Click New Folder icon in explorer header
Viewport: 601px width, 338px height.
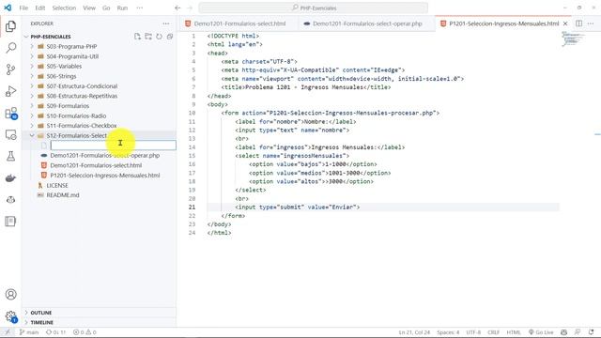pyautogui.click(x=148, y=37)
